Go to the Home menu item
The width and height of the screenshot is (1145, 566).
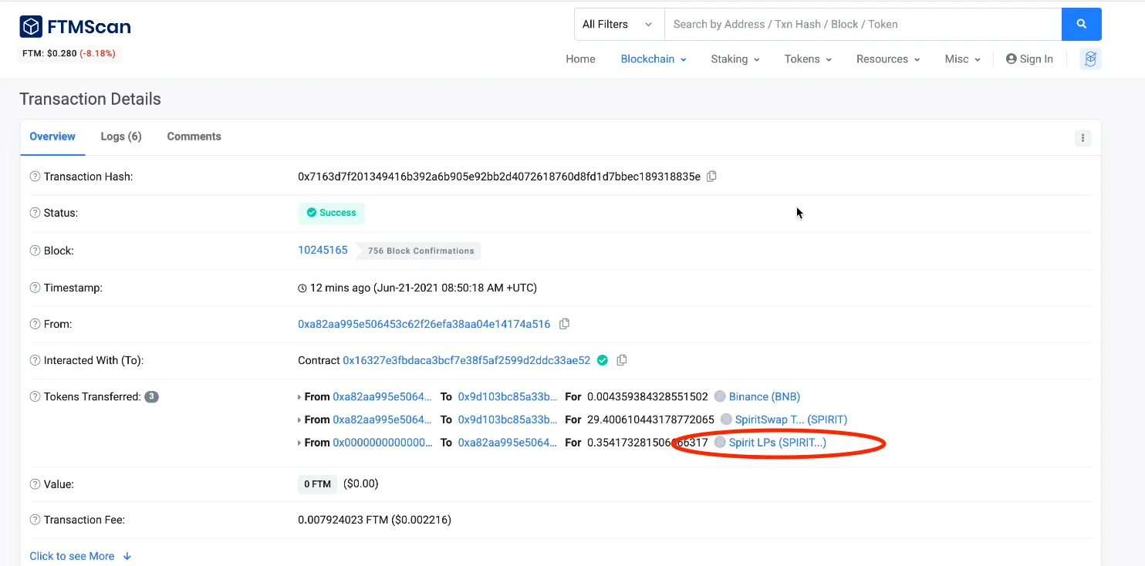[x=580, y=59]
